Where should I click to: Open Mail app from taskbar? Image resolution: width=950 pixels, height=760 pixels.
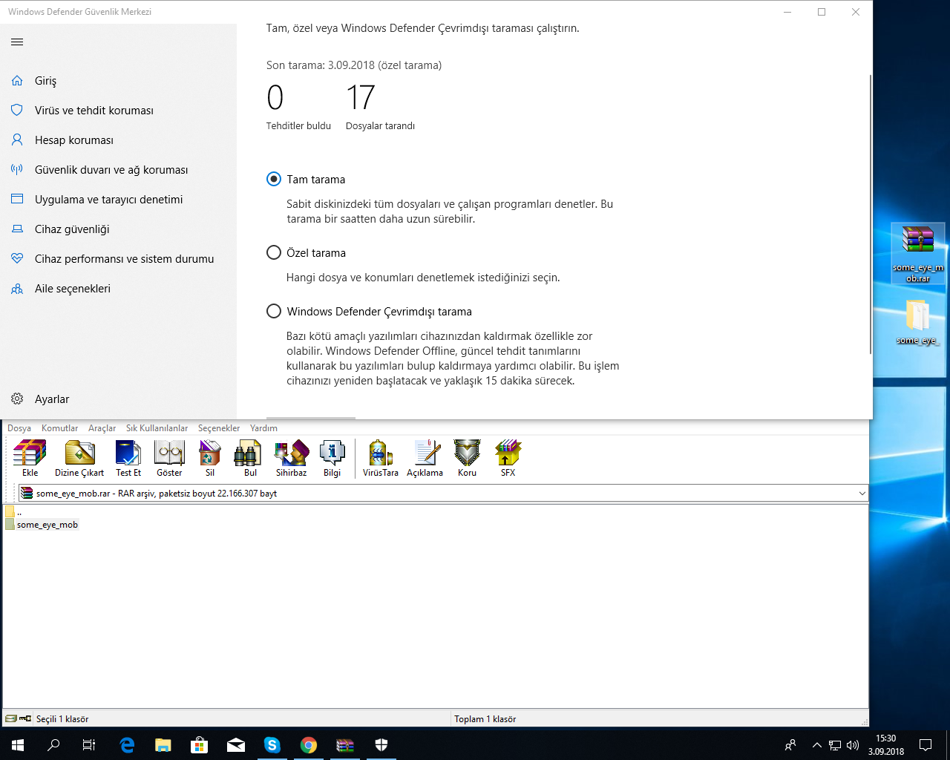tap(236, 745)
